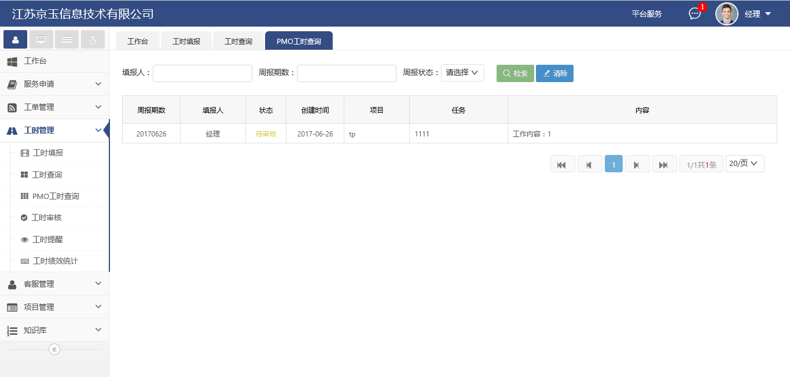Open the 20/页 page size dropdown
Screen dimensions: 790x377
(744, 164)
